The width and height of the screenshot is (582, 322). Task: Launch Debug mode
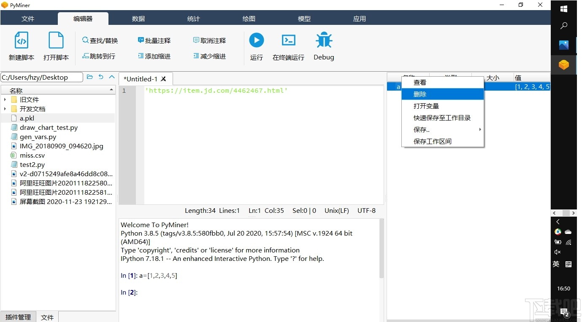[323, 46]
